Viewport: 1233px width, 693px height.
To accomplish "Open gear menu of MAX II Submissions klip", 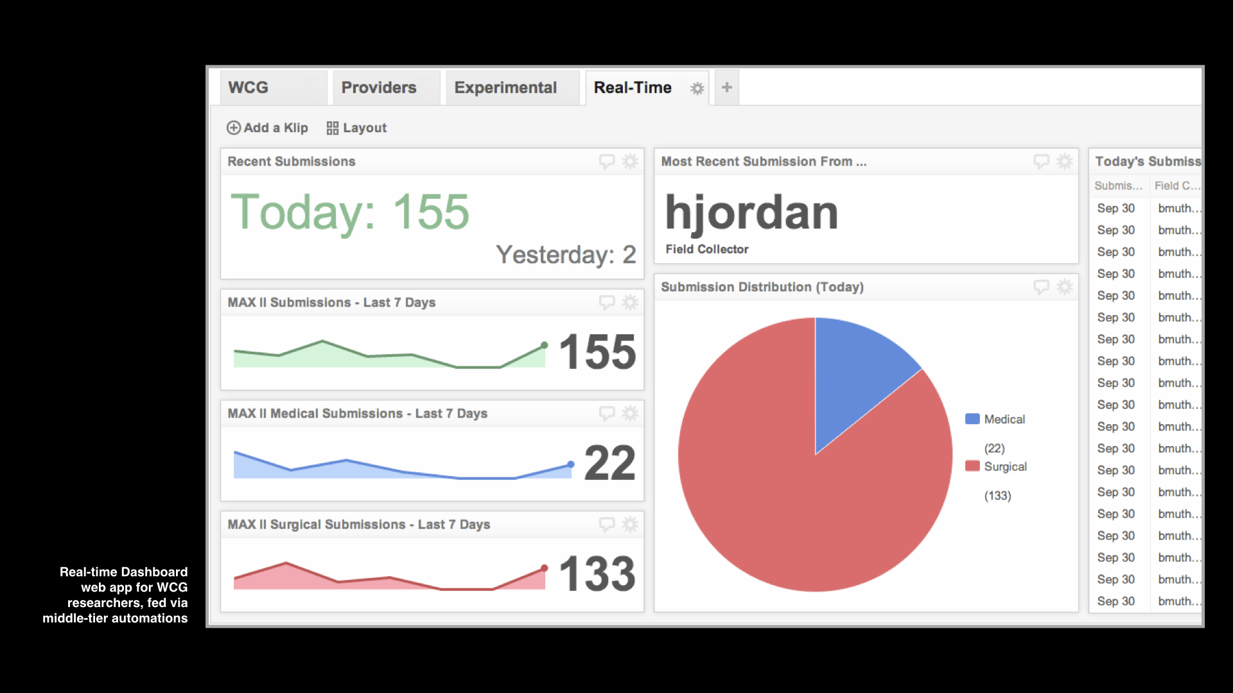I will 631,302.
